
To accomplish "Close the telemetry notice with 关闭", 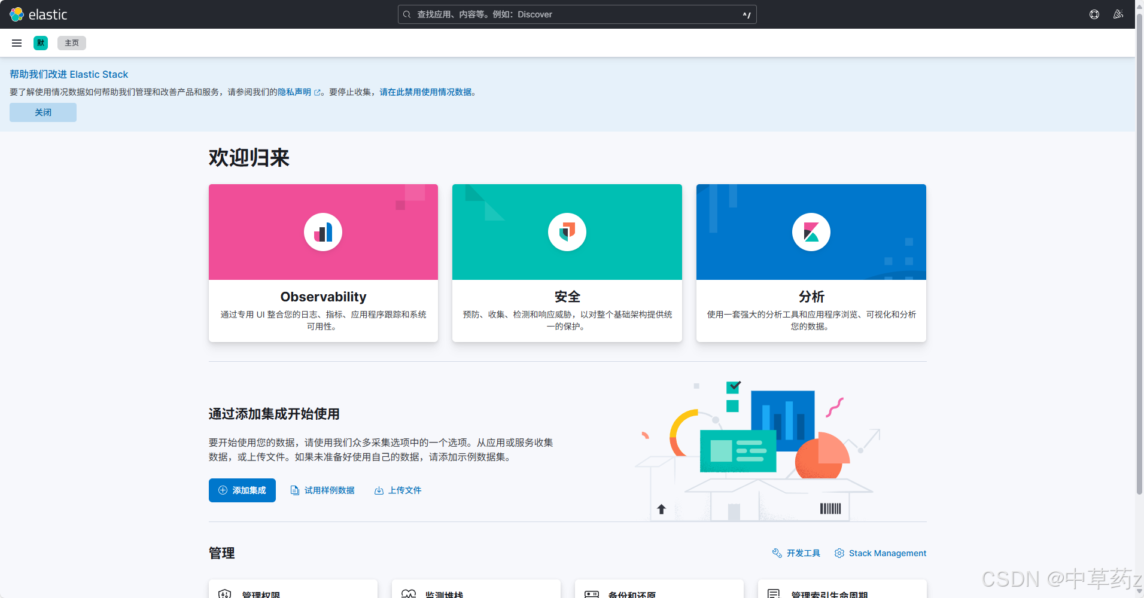I will (43, 112).
